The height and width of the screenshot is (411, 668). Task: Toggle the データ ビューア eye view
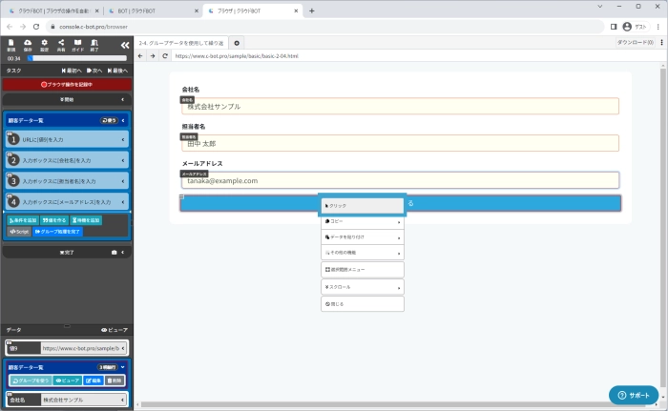tap(114, 330)
